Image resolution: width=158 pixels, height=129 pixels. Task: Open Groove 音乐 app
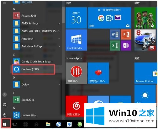(x=35, y=115)
